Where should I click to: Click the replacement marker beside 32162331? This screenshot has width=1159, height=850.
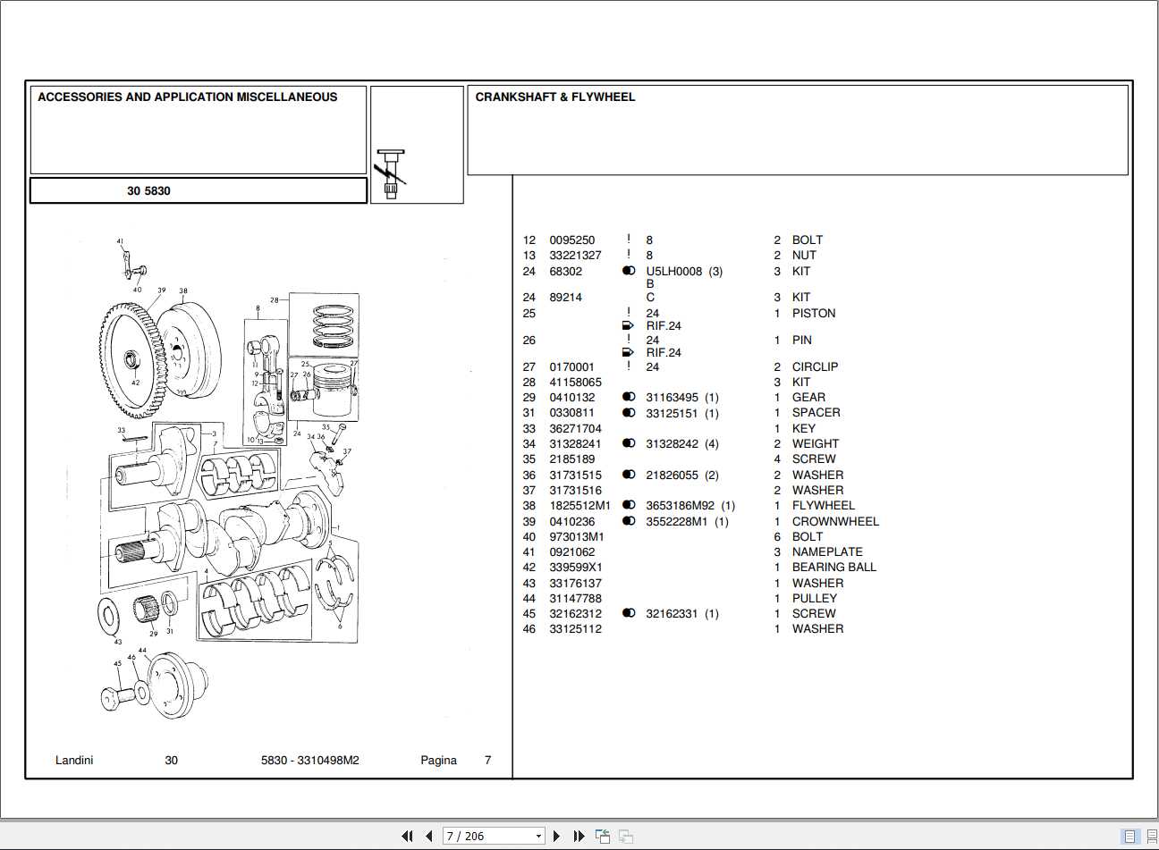[629, 613]
